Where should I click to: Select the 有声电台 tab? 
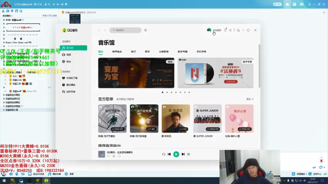pos(117,52)
